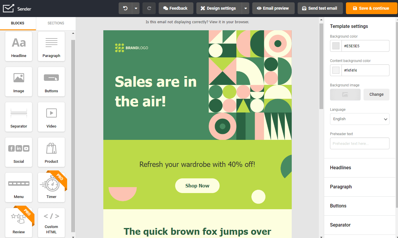Image resolution: width=398 pixels, height=238 pixels.
Task: Click "The quick brown fox jumps over" heading
Action: coord(197,232)
